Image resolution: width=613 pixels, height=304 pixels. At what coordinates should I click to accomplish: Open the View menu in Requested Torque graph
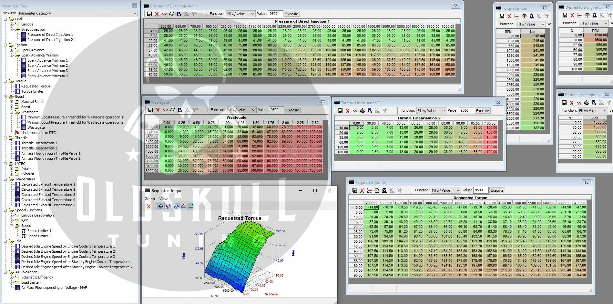pyautogui.click(x=163, y=199)
